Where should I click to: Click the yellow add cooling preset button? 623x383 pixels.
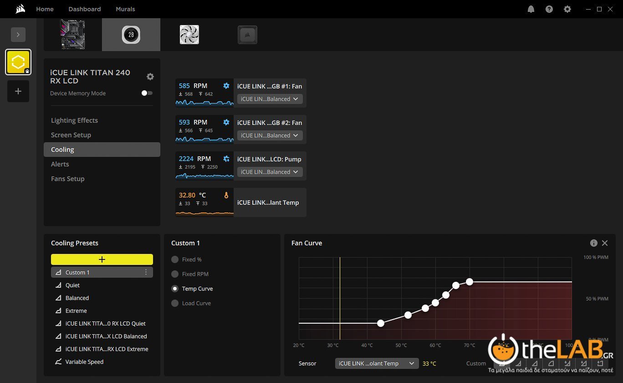coord(102,259)
